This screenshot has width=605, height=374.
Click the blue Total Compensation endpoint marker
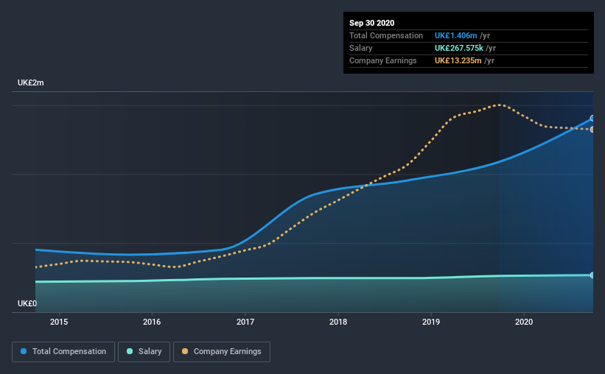click(592, 119)
